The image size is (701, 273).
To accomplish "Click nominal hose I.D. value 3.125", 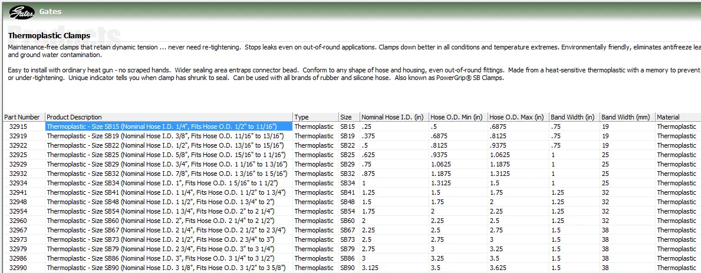I will tap(369, 268).
